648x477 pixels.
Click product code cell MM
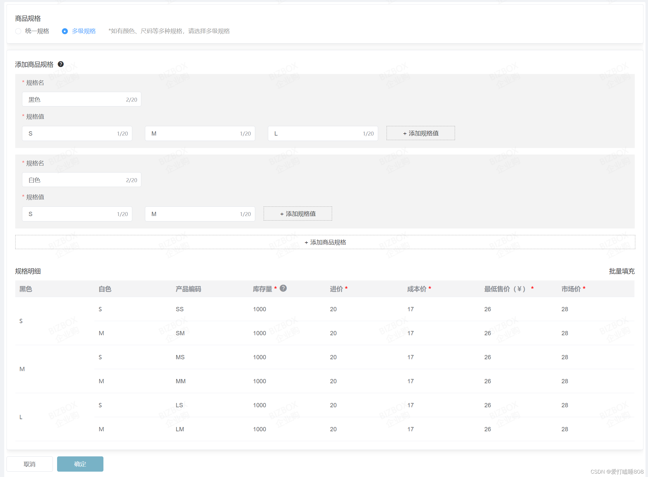[x=181, y=381]
